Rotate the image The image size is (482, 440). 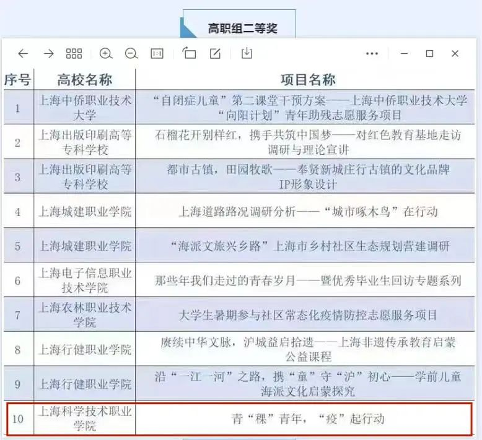click(x=189, y=54)
